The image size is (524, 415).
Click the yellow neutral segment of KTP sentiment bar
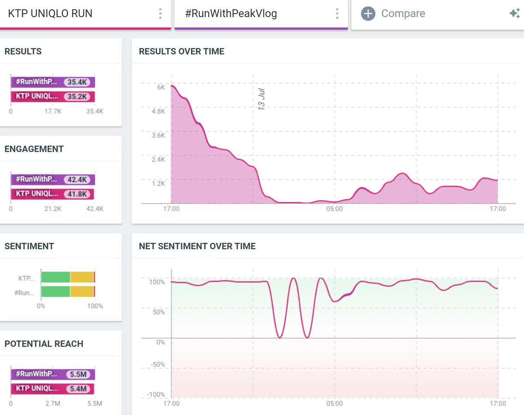point(82,277)
